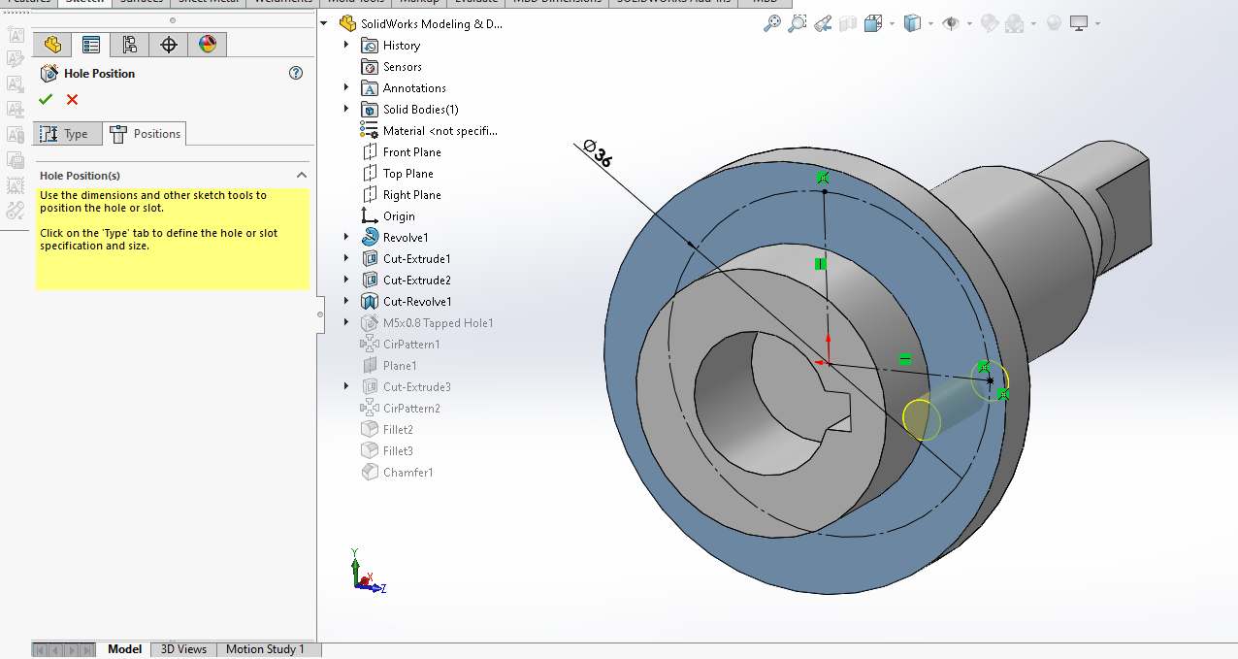Image resolution: width=1238 pixels, height=659 pixels.
Task: Open Hole Position help question mark
Action: point(296,73)
